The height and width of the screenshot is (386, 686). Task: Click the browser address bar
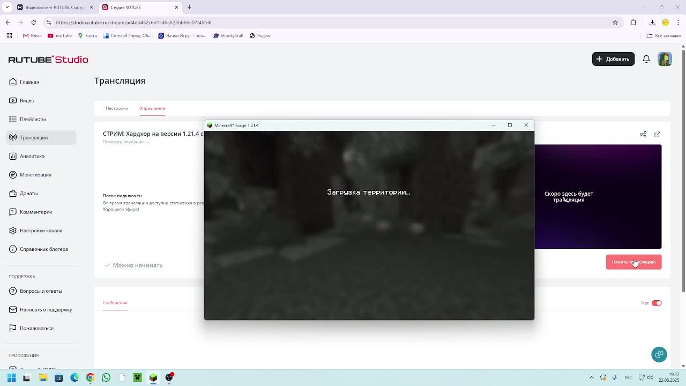click(332, 23)
